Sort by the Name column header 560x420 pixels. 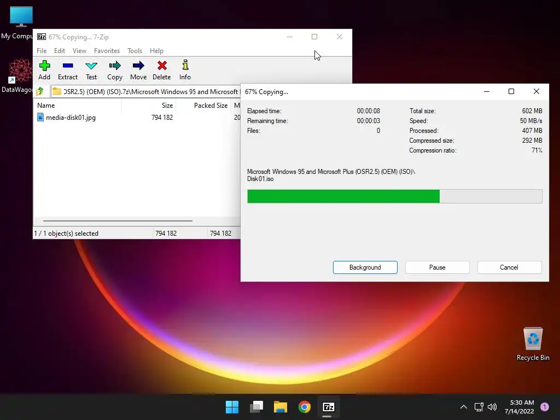click(77, 106)
